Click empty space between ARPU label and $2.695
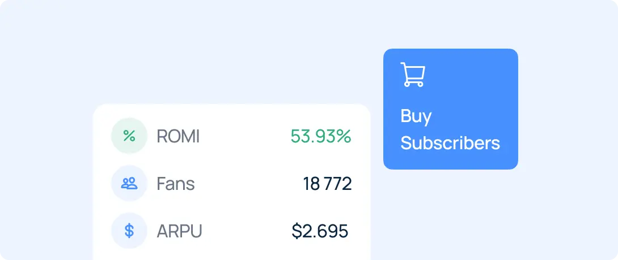The image size is (618, 260). [246, 231]
